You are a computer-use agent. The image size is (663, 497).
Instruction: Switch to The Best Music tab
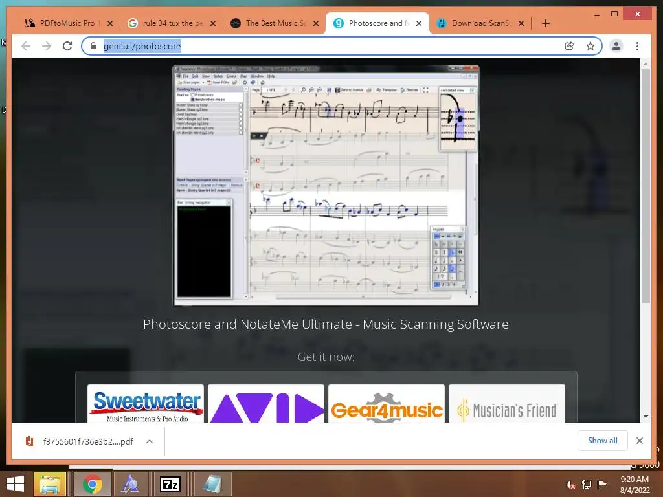(x=275, y=23)
